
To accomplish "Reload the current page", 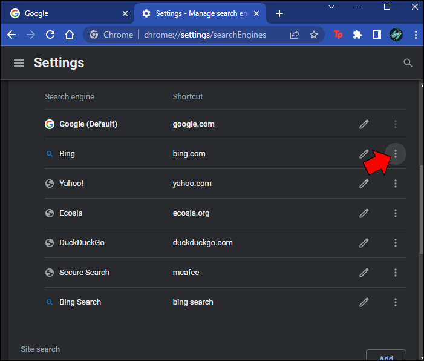I will 50,35.
